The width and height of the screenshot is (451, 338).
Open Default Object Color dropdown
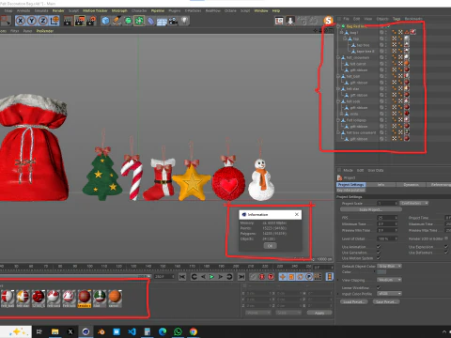point(389,266)
